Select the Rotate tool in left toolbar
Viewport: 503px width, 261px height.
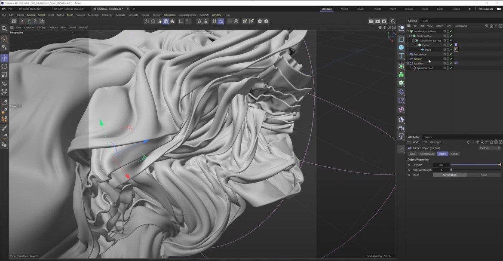tap(4, 66)
